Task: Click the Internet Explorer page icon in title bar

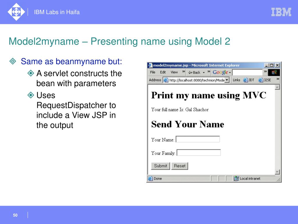Action: pyautogui.click(x=150, y=65)
